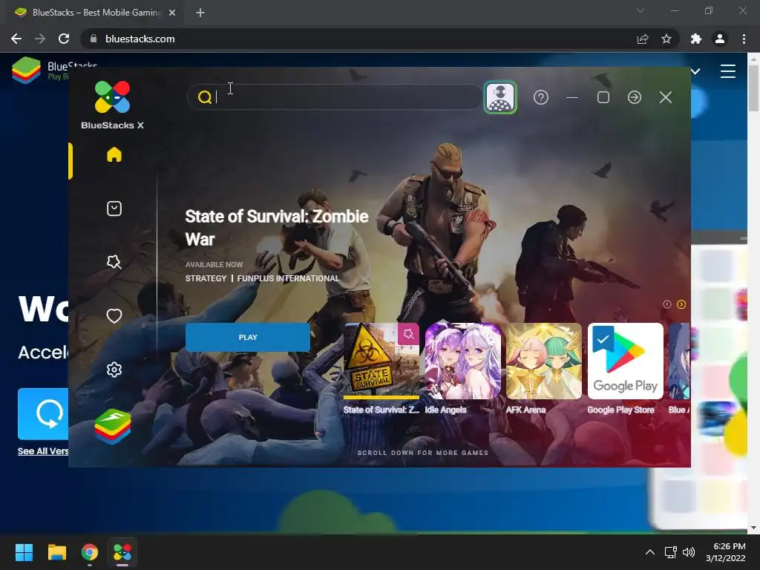Open the help question mark icon
The image size is (760, 570).
[x=541, y=97]
